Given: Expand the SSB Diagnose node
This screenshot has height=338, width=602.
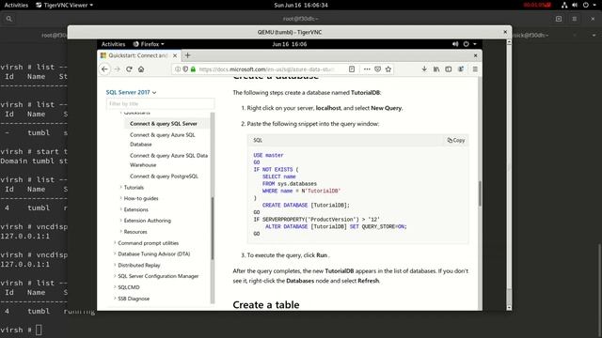Looking at the screenshot, I should [x=115, y=299].
